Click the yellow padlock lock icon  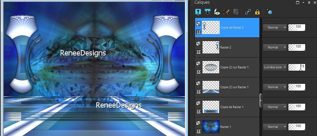tap(257, 12)
